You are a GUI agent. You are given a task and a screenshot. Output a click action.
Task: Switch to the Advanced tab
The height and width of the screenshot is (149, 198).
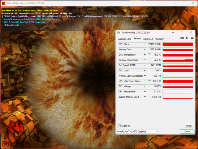(x=148, y=39)
